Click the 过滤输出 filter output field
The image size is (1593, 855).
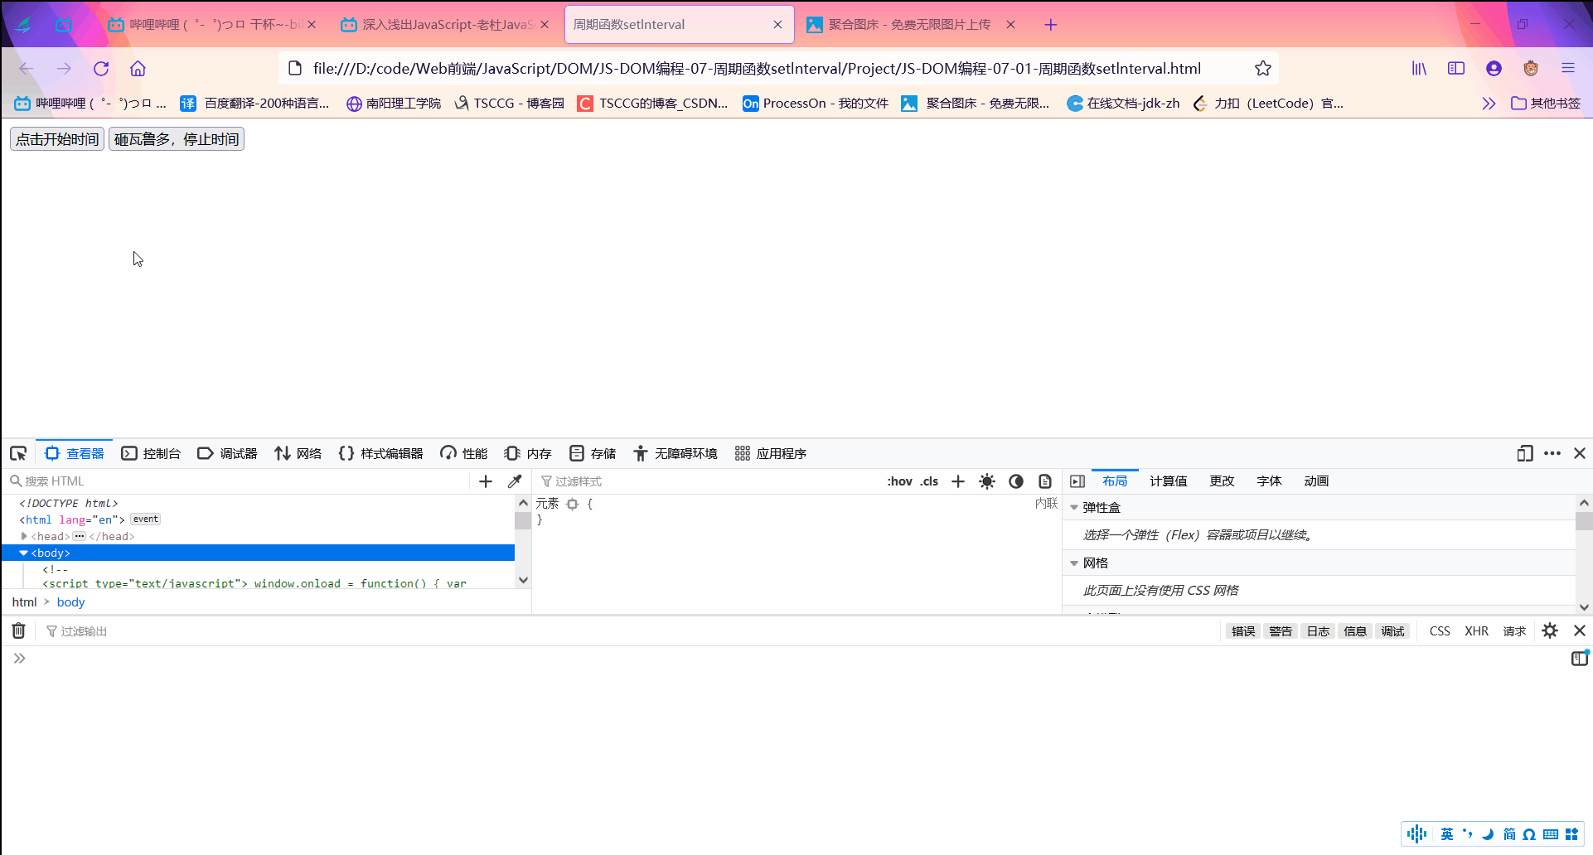click(x=630, y=631)
